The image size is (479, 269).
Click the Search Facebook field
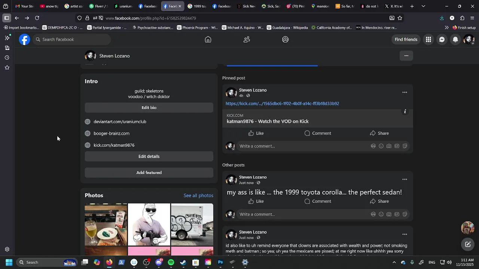pyautogui.click(x=71, y=40)
